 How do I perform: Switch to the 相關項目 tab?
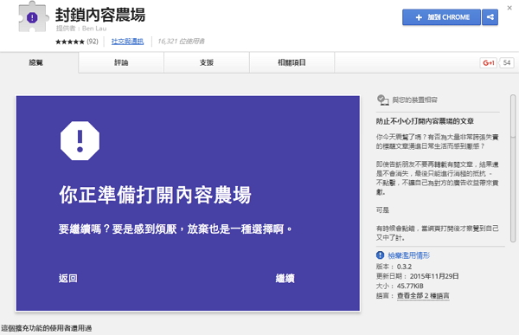coord(292,62)
